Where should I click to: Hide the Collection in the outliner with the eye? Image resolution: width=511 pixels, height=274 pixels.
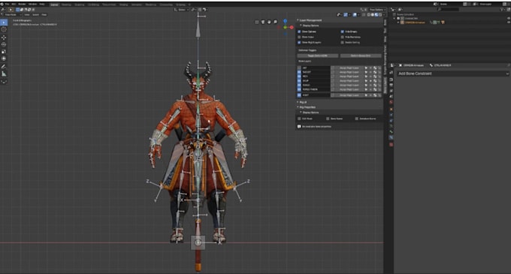click(x=509, y=19)
